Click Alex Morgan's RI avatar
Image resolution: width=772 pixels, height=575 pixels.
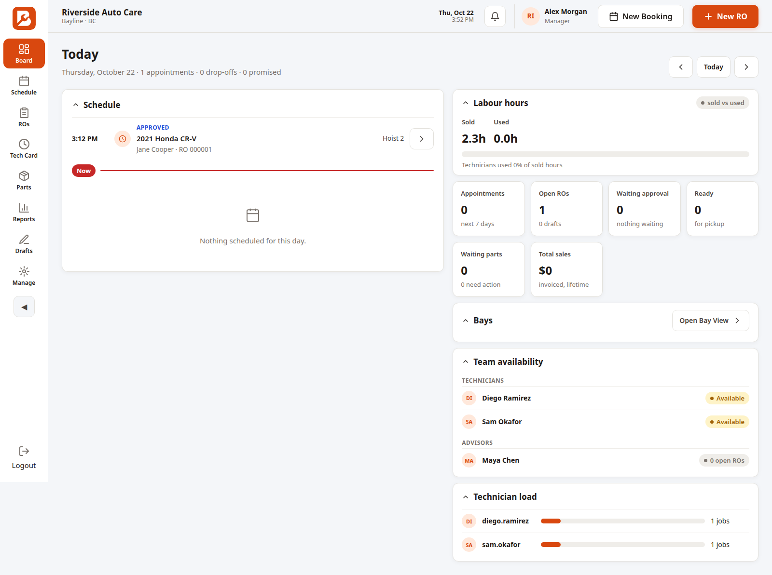coord(531,16)
